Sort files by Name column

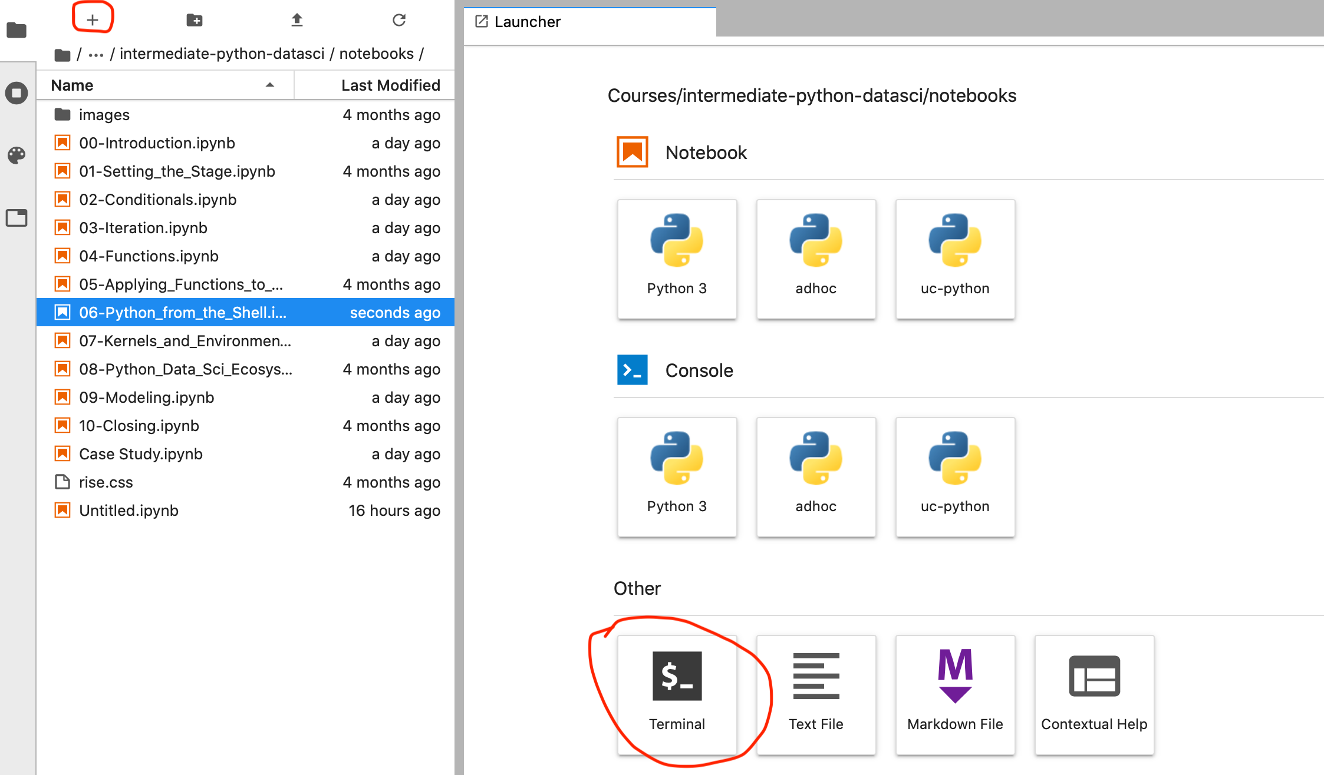tap(165, 85)
